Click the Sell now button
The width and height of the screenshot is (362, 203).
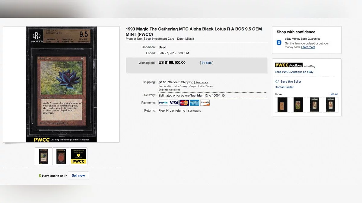78,175
